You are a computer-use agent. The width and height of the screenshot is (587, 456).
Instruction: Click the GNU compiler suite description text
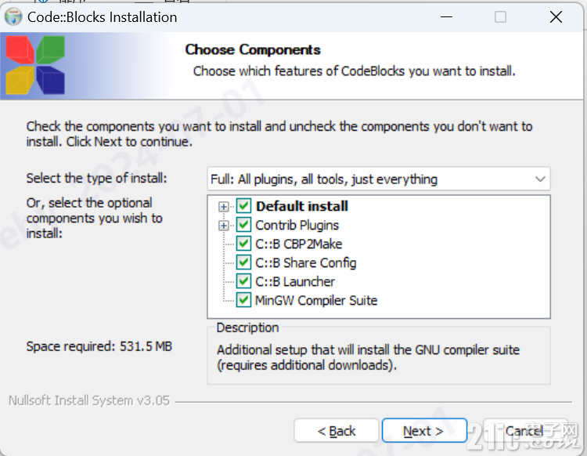[x=368, y=357]
